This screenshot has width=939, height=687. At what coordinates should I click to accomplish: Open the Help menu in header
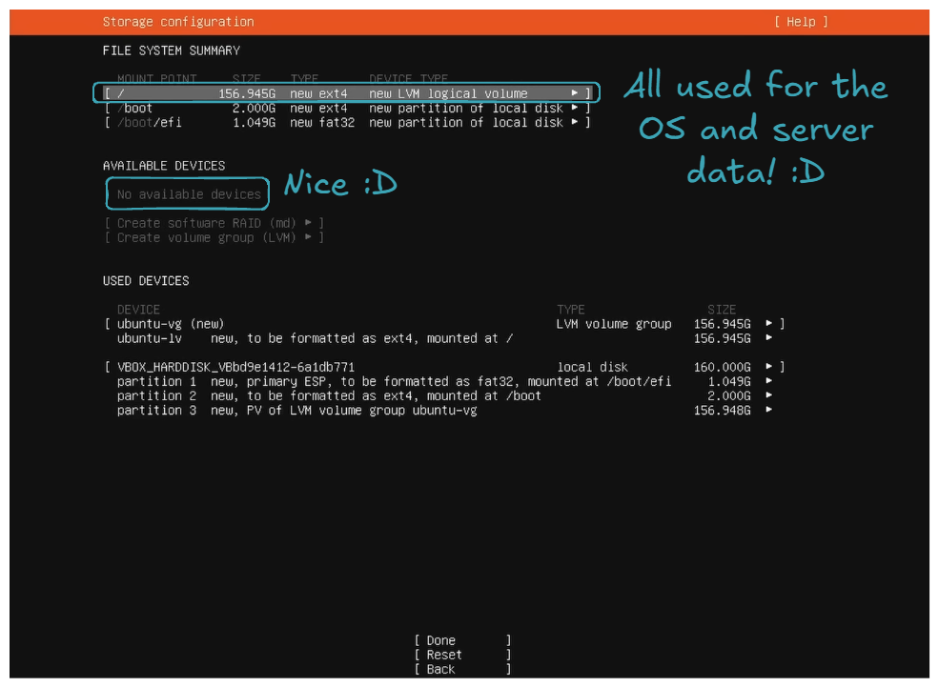point(800,22)
